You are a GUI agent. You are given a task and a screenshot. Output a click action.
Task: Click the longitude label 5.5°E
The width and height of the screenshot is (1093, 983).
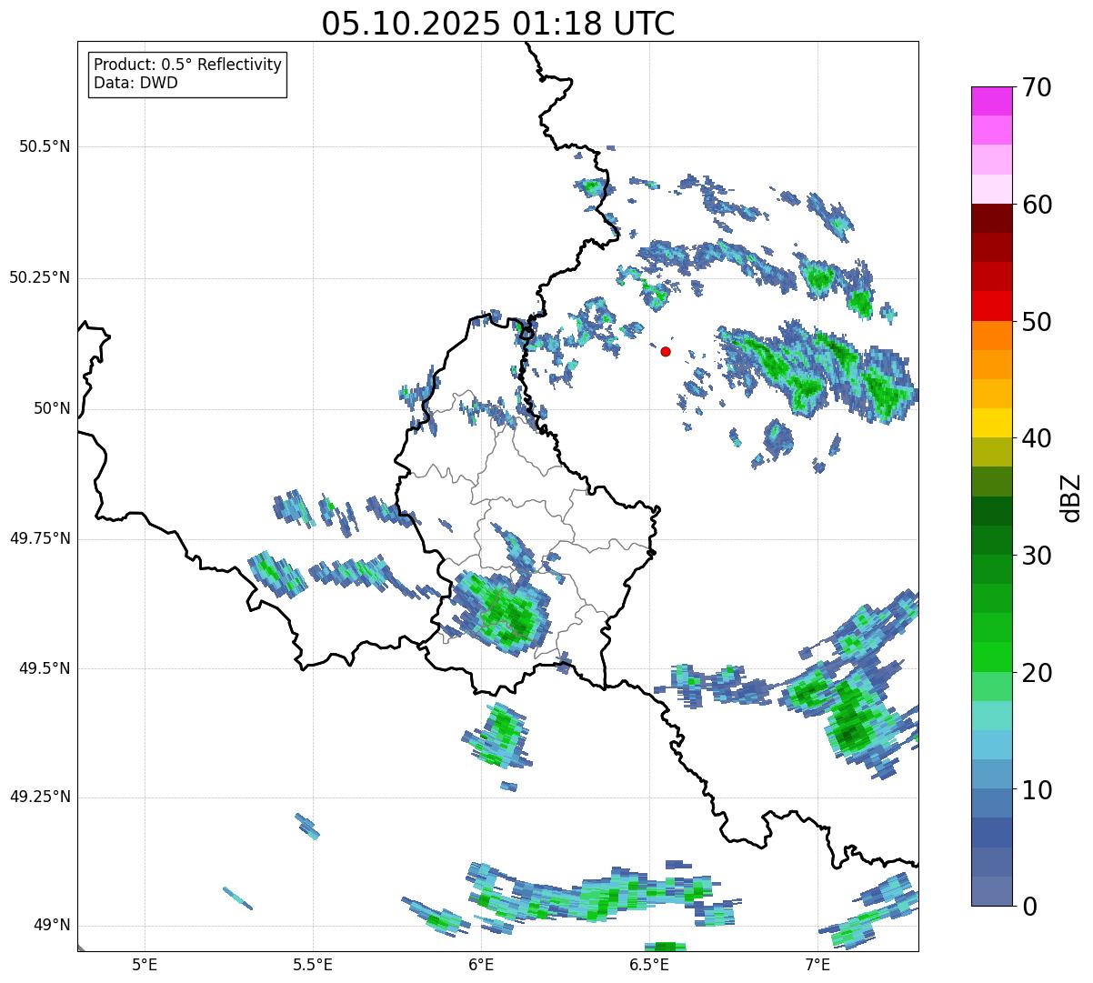(x=313, y=964)
